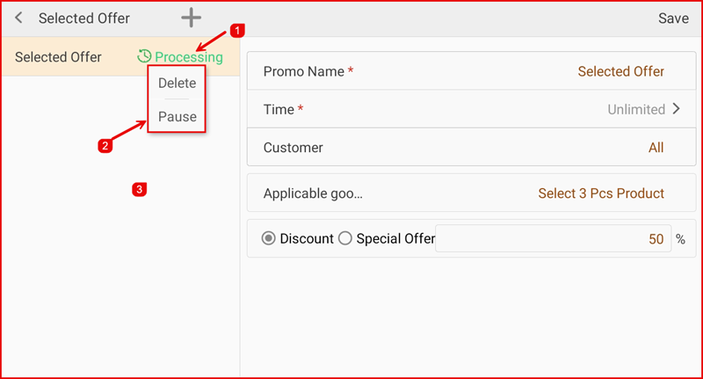Click the red number 1 annotation marker
The image size is (703, 379).
236,30
